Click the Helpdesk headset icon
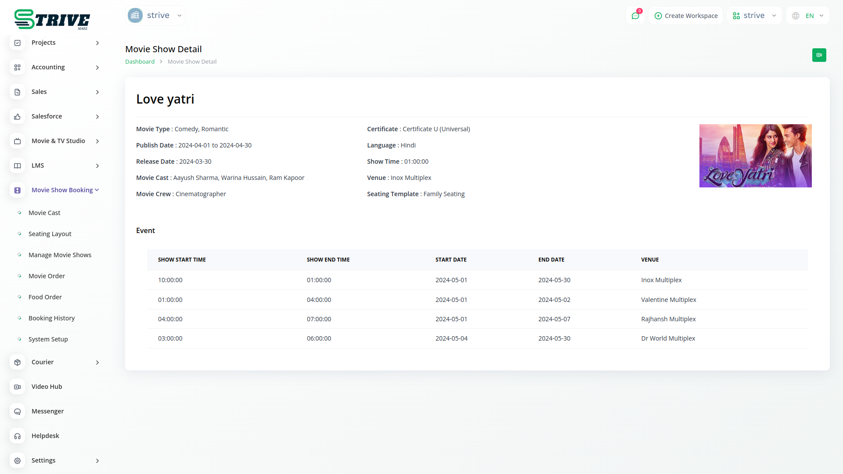 (x=18, y=436)
